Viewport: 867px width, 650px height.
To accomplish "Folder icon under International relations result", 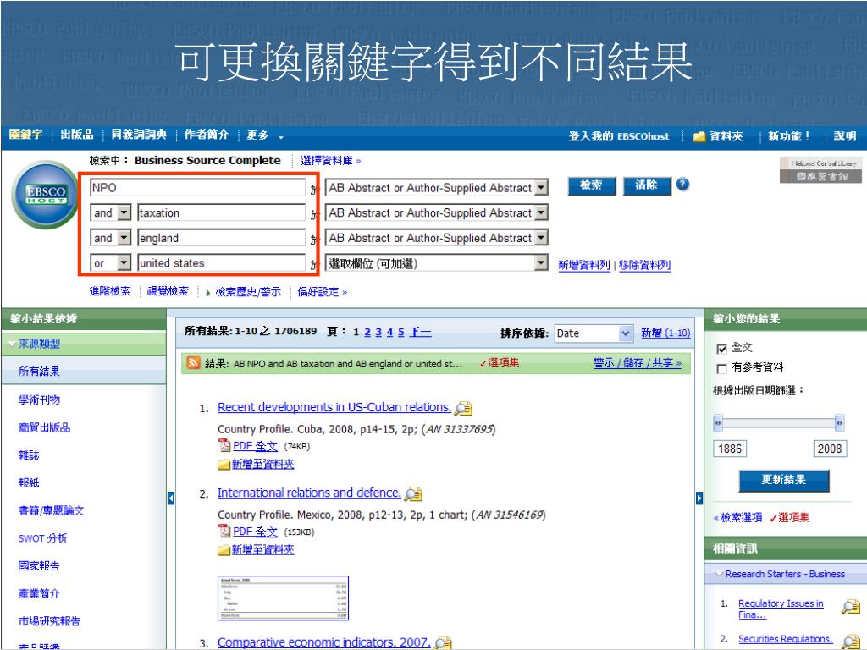I will (224, 550).
